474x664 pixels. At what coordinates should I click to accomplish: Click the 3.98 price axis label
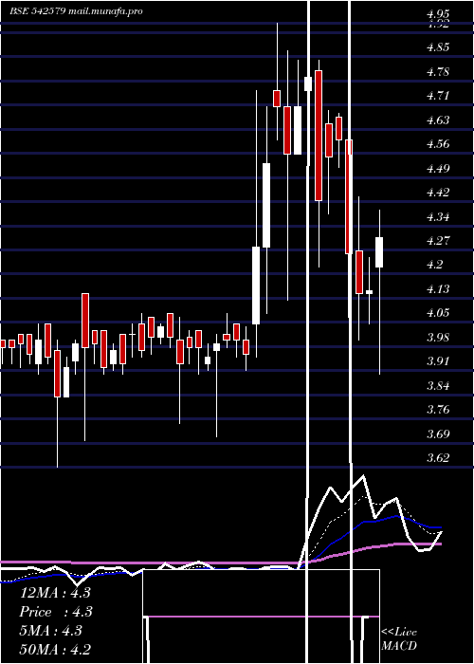pyautogui.click(x=438, y=338)
